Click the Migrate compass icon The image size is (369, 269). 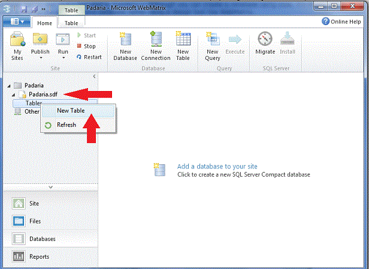(265, 39)
